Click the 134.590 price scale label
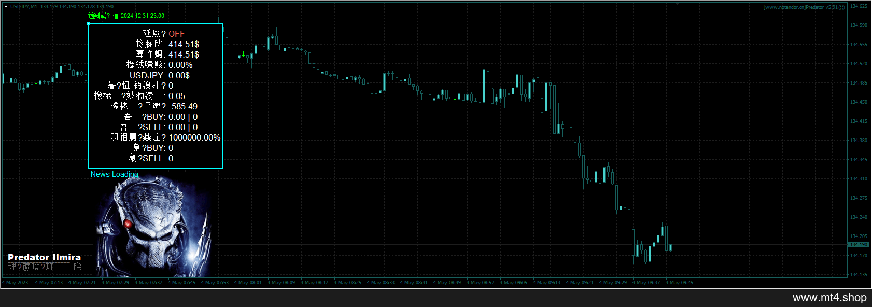This screenshot has width=872, height=307. pos(859,25)
